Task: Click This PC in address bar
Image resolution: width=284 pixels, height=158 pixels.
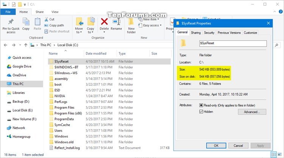Action: (x=46, y=45)
